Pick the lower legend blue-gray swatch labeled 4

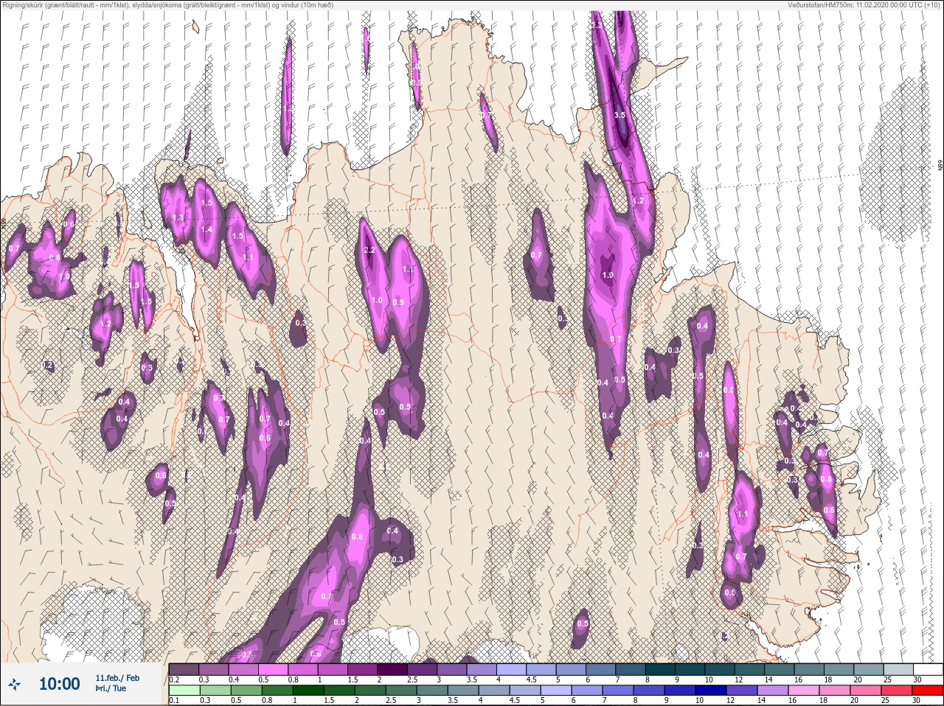[493, 691]
